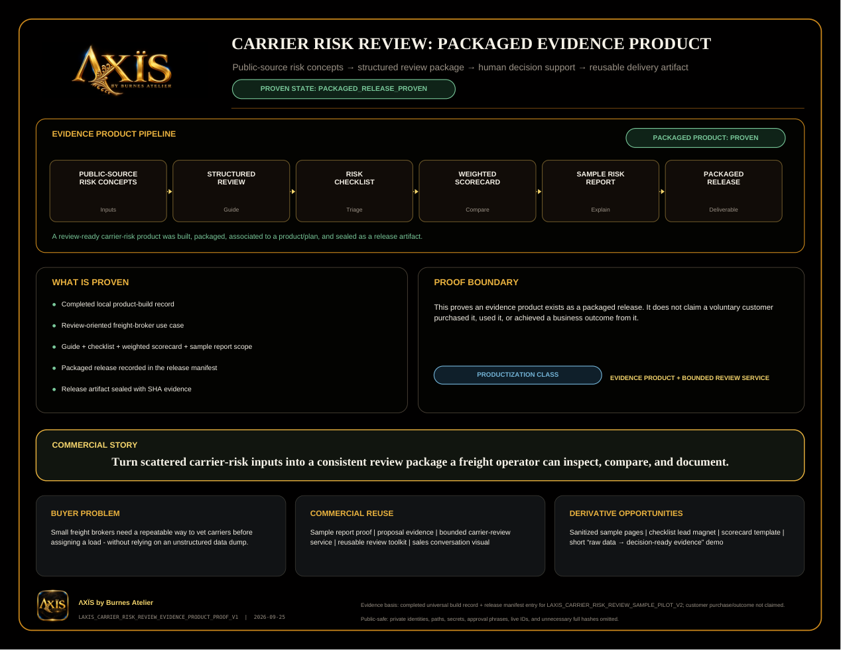
Task: Click the PROOF BOUNDARY heading
Action: point(476,283)
